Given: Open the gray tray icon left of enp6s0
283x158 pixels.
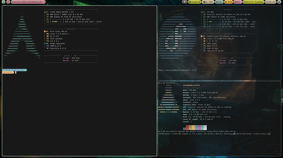Looking at the screenshot, I should [184, 2].
